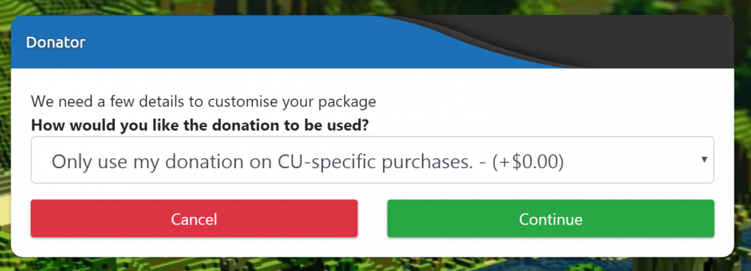Proceed with the donation using Continue
The width and height of the screenshot is (751, 271).
[550, 218]
